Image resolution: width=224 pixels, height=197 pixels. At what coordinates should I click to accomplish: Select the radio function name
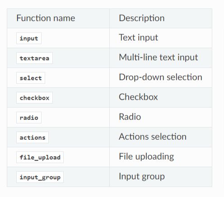[29, 118]
